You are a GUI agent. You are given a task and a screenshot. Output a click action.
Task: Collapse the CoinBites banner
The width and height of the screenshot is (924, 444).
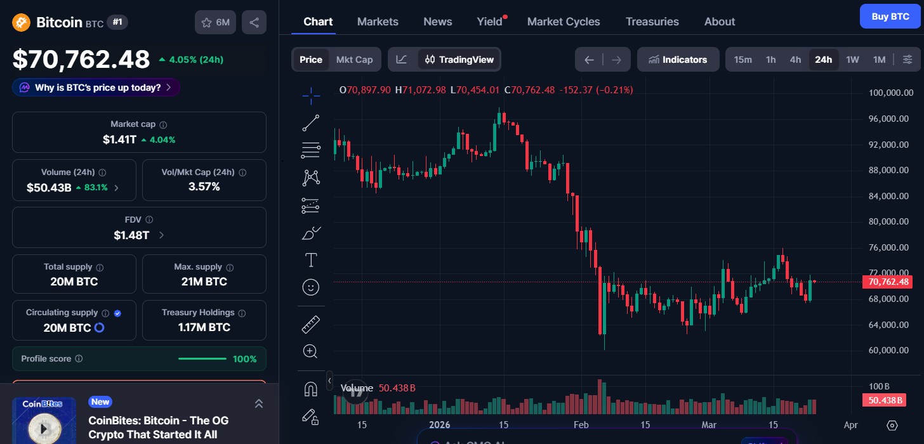tap(258, 403)
